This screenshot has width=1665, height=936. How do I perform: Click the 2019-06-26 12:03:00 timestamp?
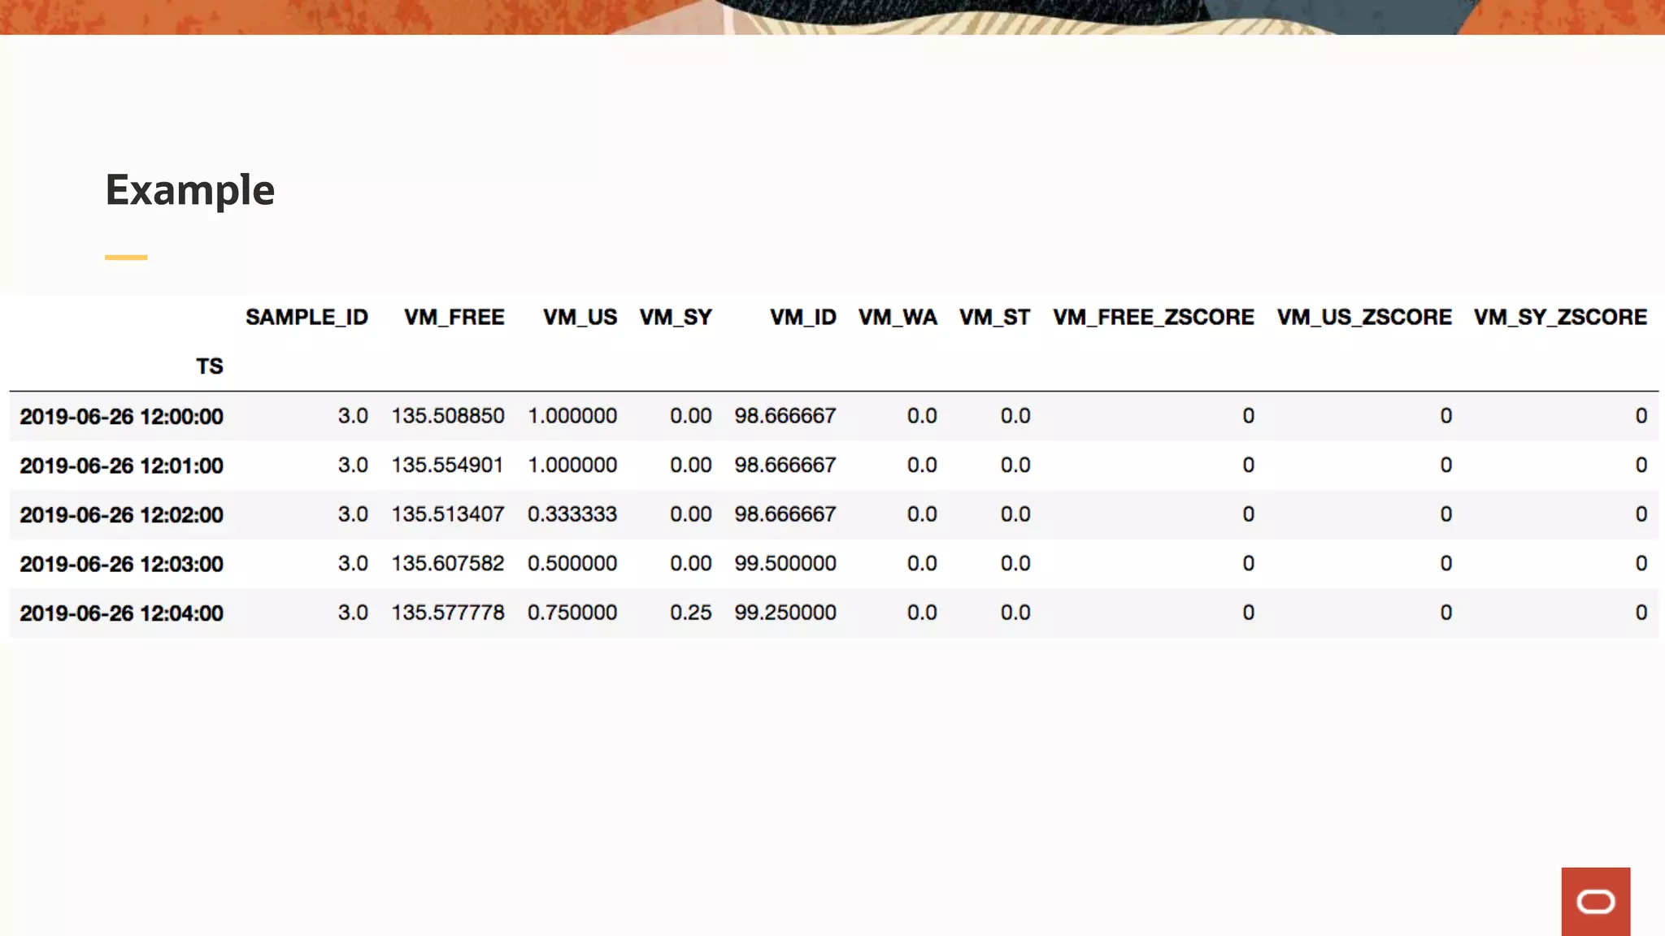tap(121, 564)
